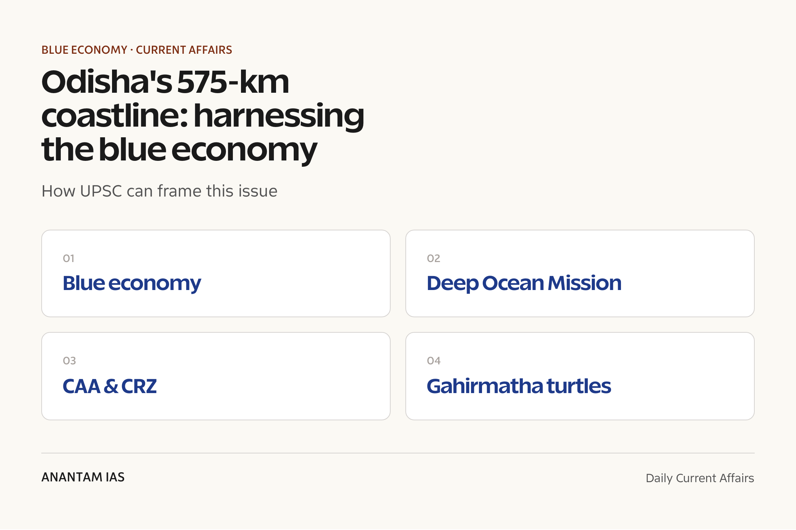Click the Daily Current Affairs footer text
The height and width of the screenshot is (530, 796).
coord(700,478)
